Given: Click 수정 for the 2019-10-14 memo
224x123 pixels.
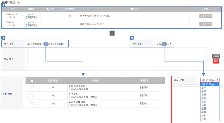Looking at the screenshot, I should [202, 16].
